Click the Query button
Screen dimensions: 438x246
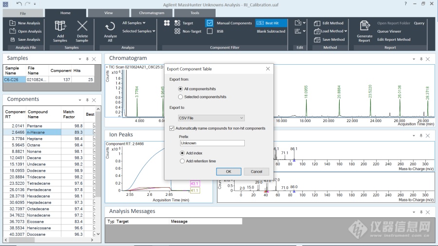point(419,23)
